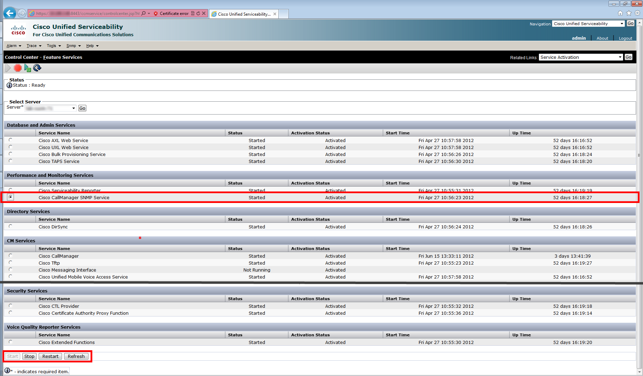Select the Cisco AXL Web Service radio button
Screen dimensions: 643x376
10,140
